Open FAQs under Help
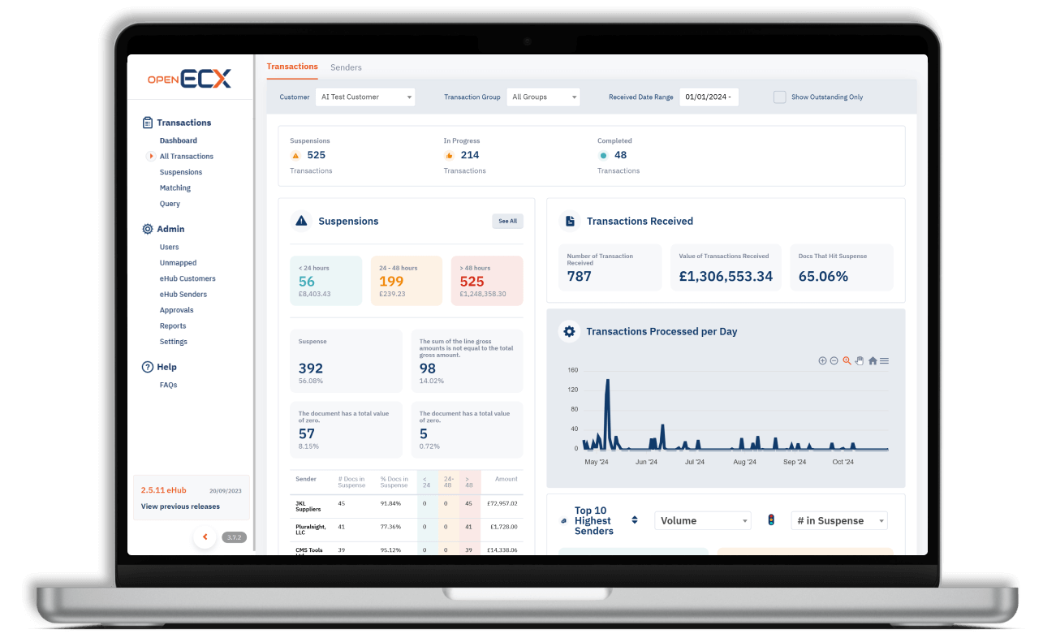1043x638 pixels. coord(168,385)
